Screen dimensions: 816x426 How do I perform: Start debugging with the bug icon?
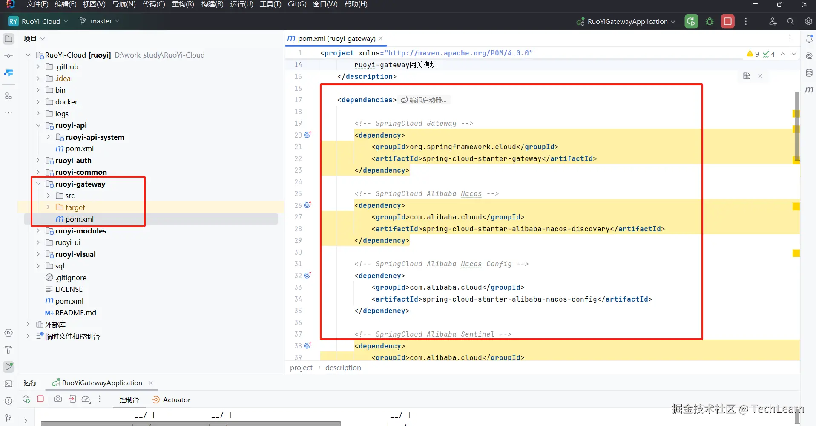pos(710,21)
